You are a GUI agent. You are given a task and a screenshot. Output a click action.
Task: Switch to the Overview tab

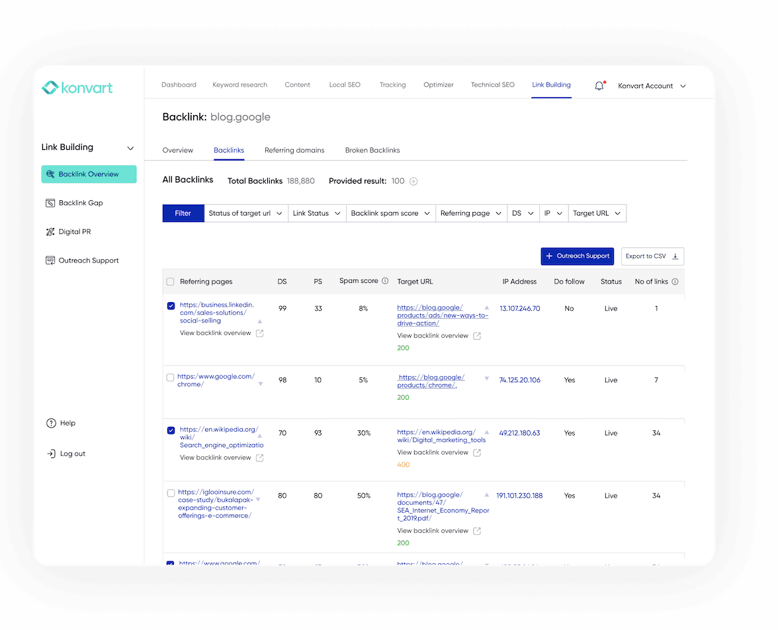177,150
